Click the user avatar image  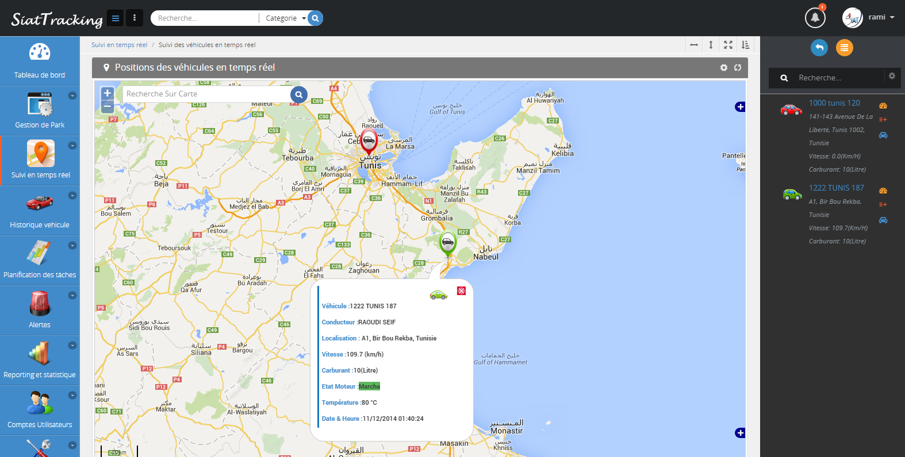[853, 18]
